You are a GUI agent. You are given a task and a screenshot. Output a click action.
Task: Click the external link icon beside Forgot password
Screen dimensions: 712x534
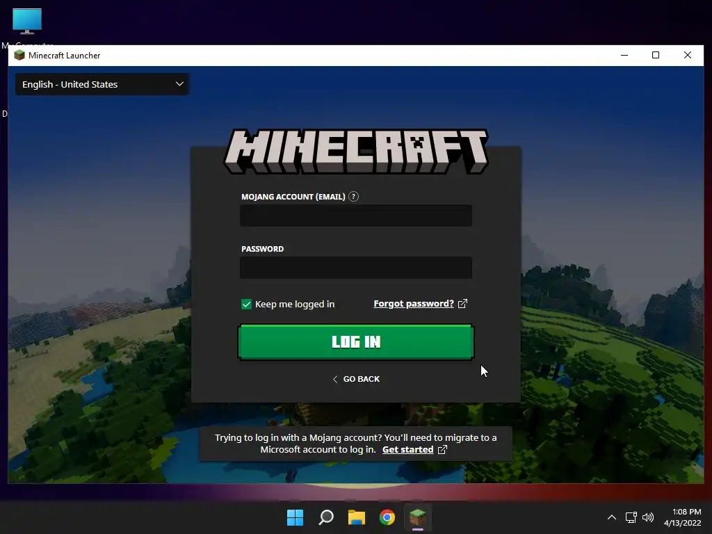click(462, 304)
